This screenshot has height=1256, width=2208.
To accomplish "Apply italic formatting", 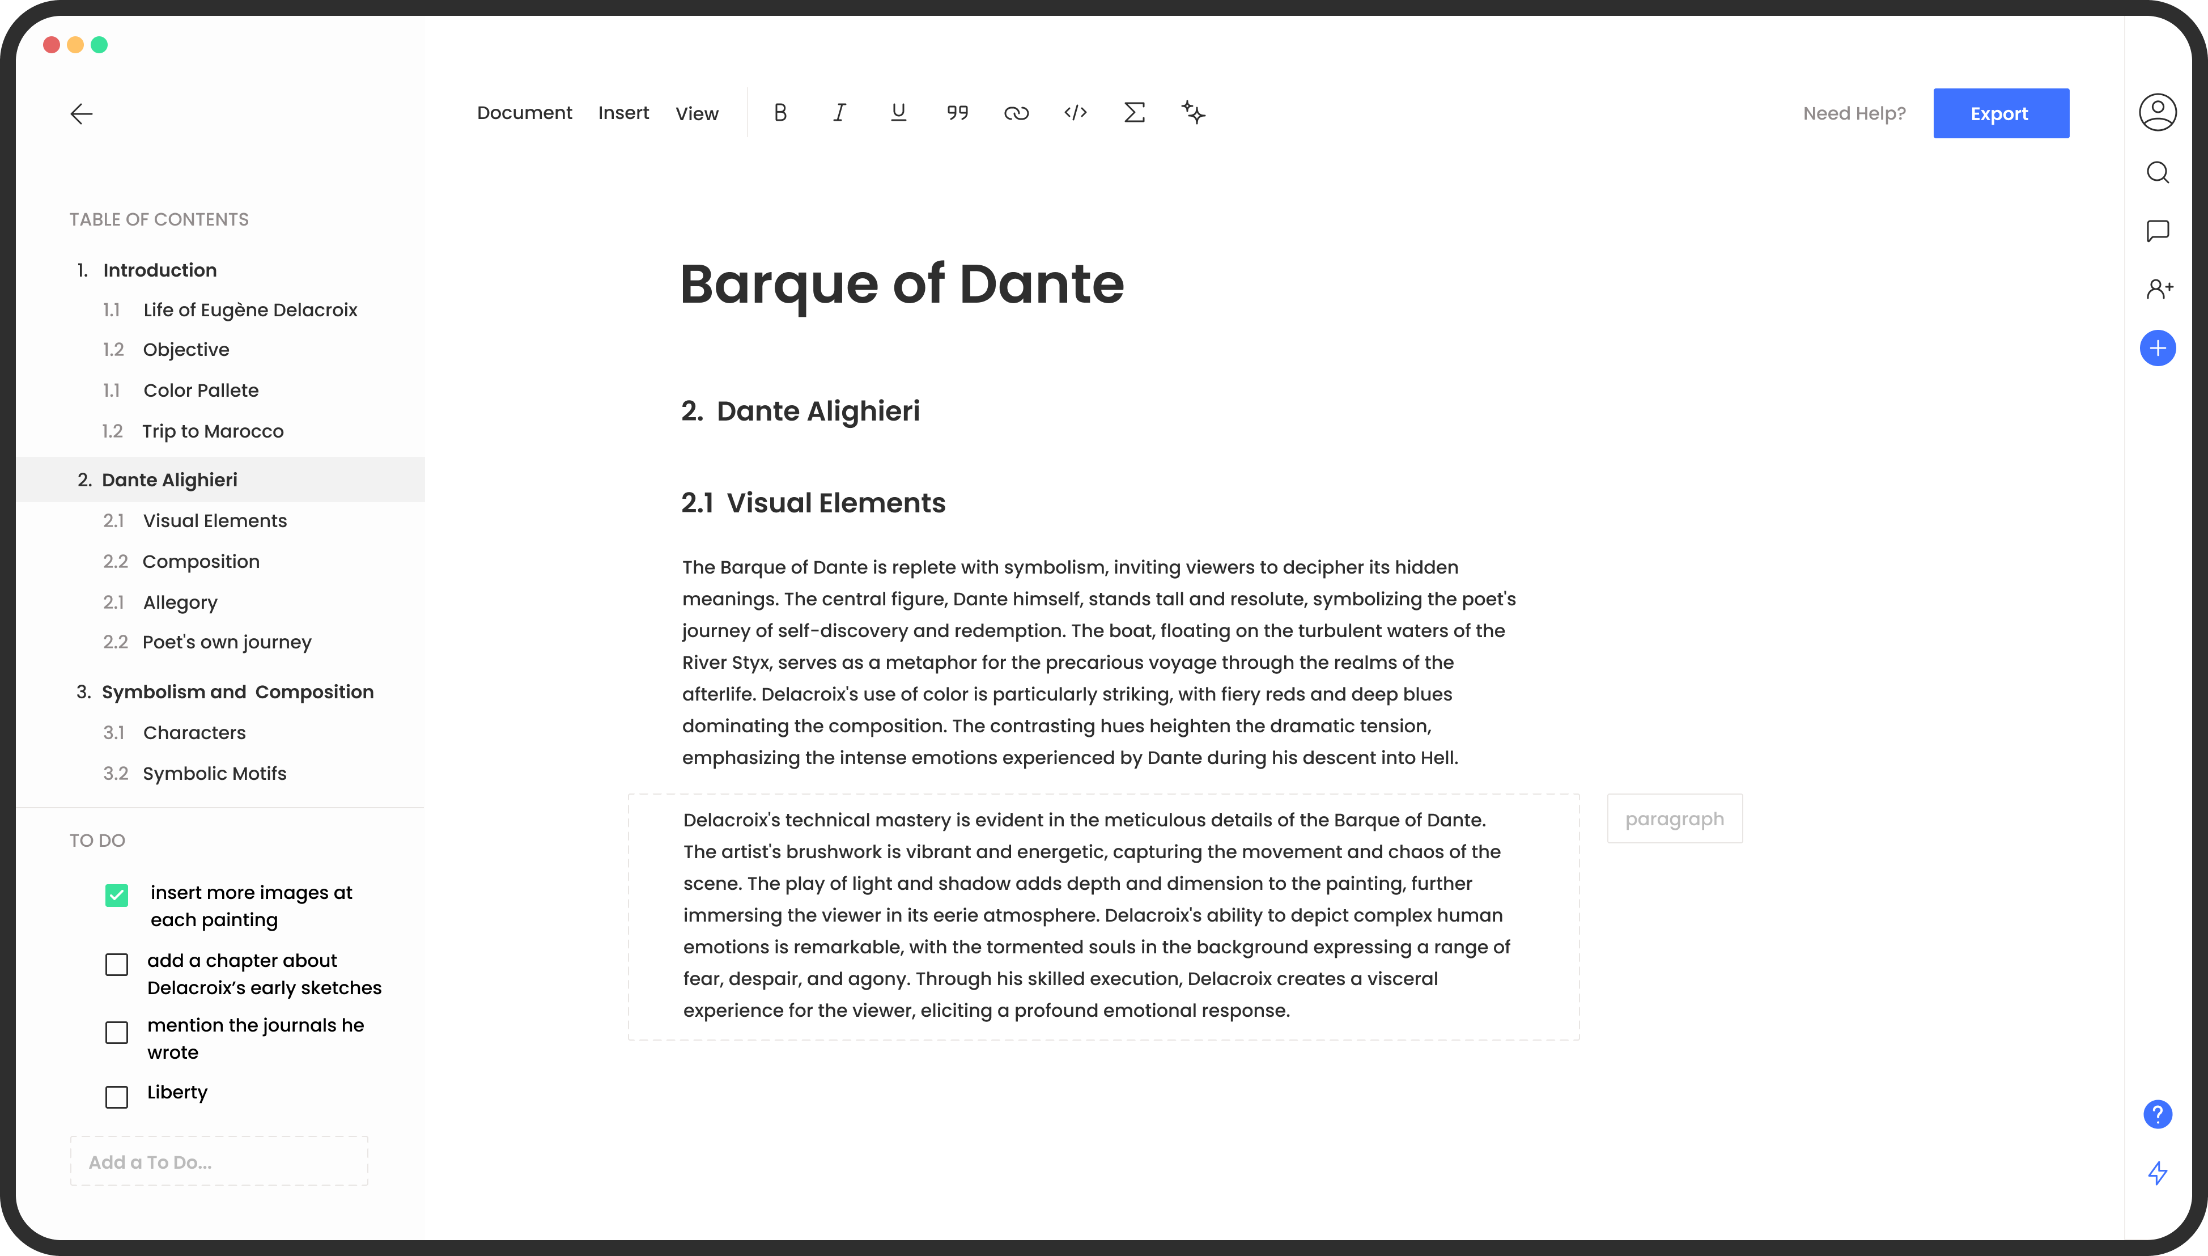I will pyautogui.click(x=839, y=113).
